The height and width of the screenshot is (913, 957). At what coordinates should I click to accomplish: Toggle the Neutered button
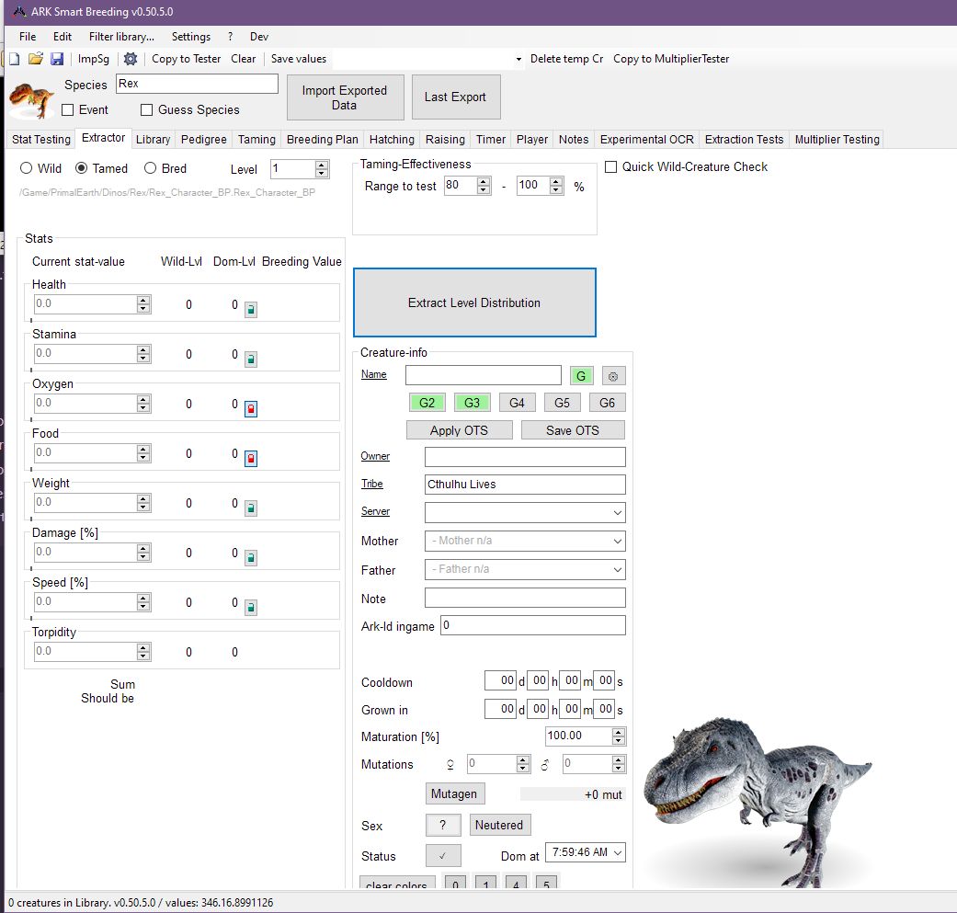499,825
